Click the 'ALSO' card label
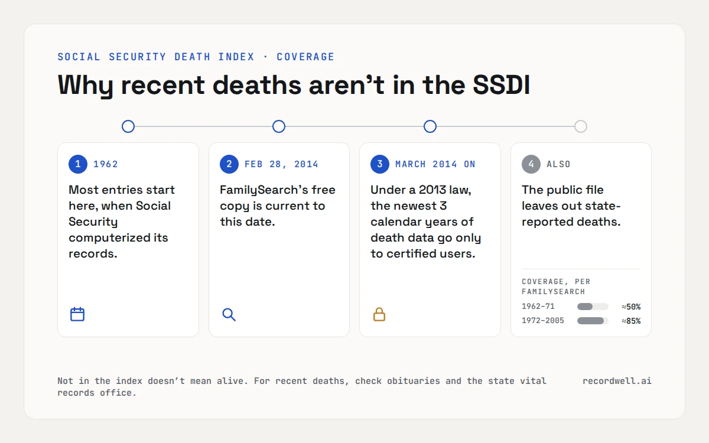The width and height of the screenshot is (709, 443). click(558, 164)
